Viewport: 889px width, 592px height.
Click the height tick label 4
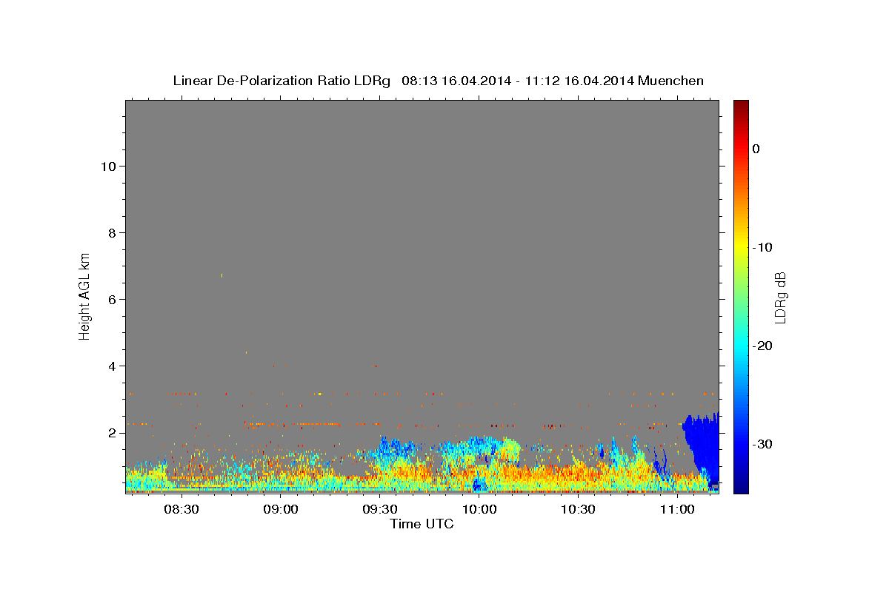click(x=113, y=366)
